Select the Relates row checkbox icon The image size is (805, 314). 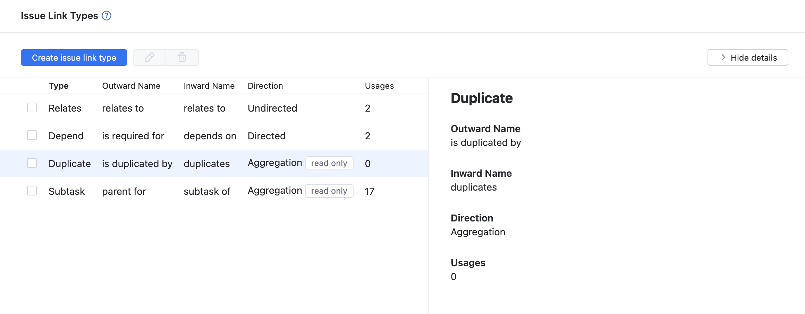(x=32, y=108)
